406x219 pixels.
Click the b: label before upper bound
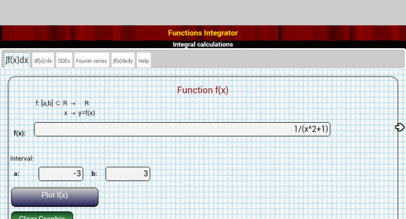coord(94,174)
